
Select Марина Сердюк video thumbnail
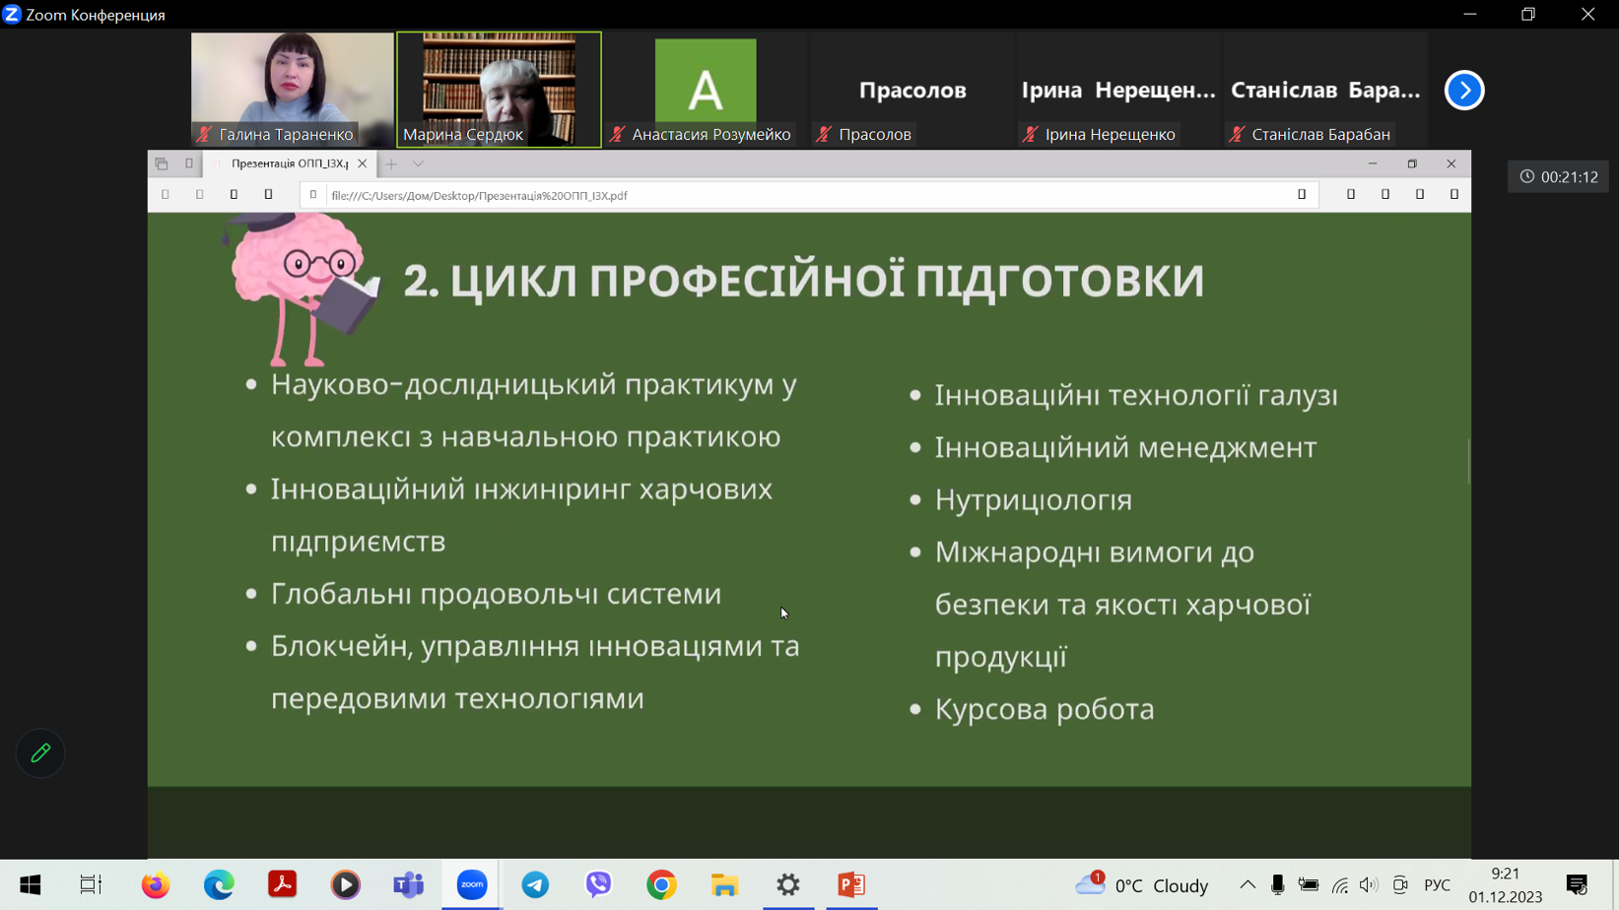[x=499, y=89]
